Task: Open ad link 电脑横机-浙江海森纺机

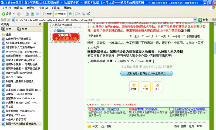Action: tap(105, 109)
